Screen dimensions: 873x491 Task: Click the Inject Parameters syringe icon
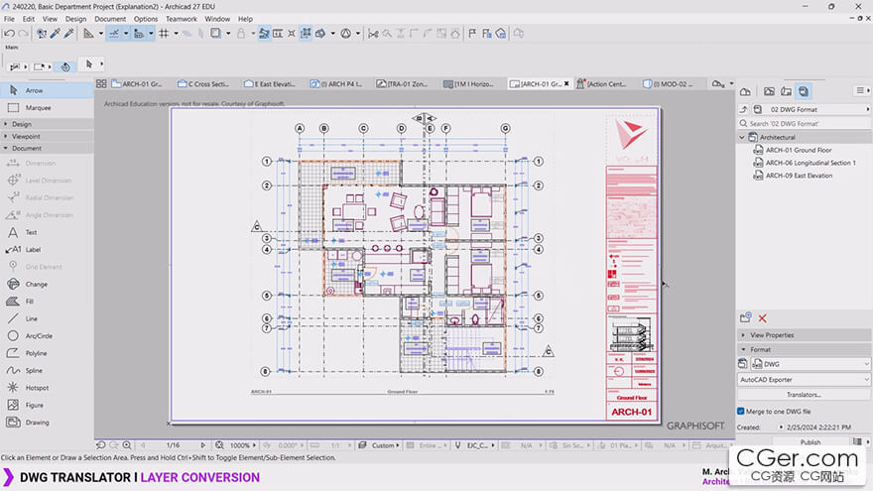click(68, 34)
